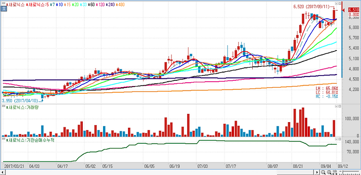Click the 100,000 volume axis label

[352, 119]
